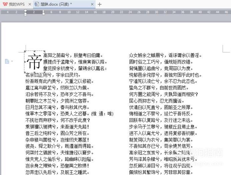Image resolution: width=231 pixels, height=175 pixels.
Task: Click the annotation (惟 通：唯)
Action: pyautogui.click(x=102, y=114)
